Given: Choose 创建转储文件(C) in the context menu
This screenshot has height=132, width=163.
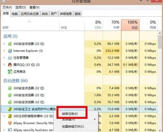Looking at the screenshot, I should pos(73,126).
